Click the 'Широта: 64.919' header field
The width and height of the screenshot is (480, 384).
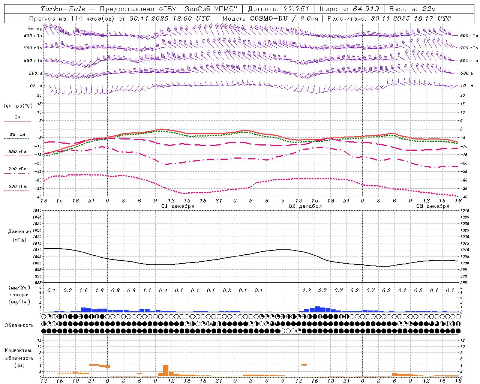point(349,9)
